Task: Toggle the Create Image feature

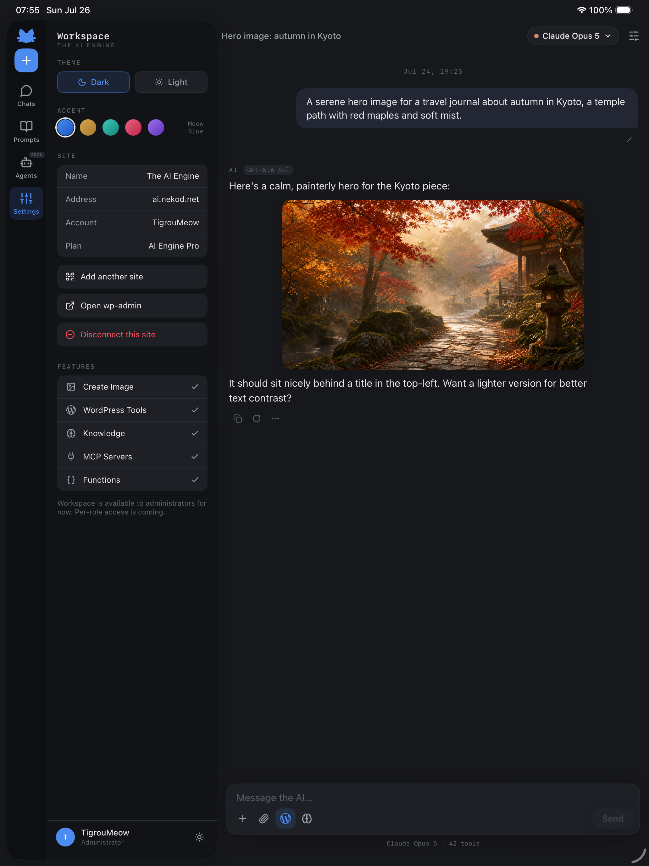Action: coord(132,387)
